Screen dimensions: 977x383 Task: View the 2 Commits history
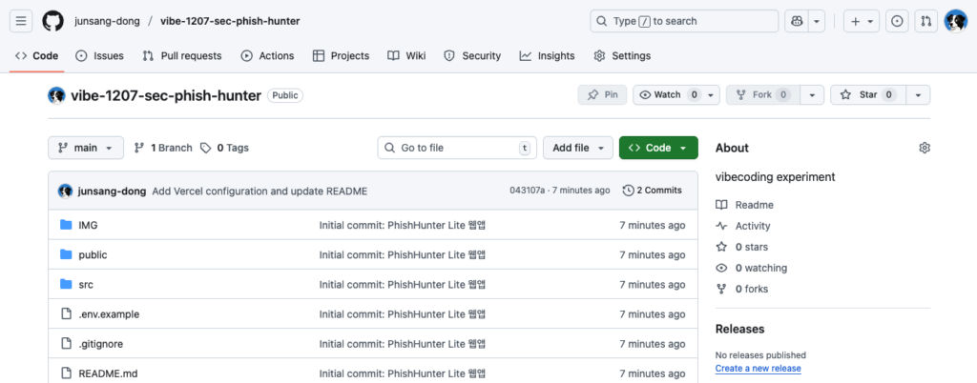(652, 191)
